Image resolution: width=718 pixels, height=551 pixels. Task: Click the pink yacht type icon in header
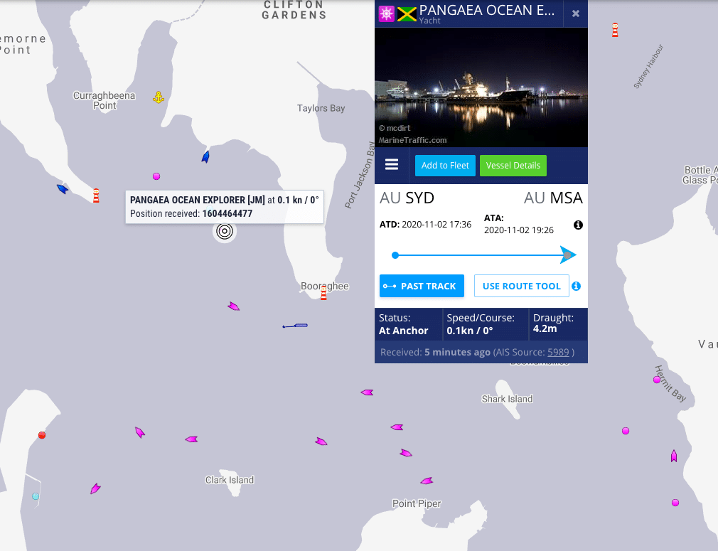(x=387, y=14)
